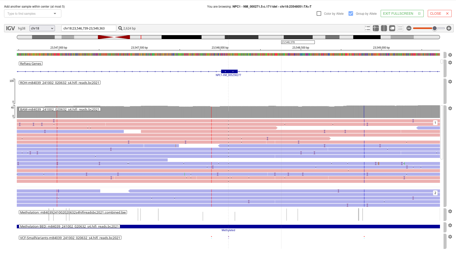Click the NPC1 exon feature block
Viewport: 456px width, 268px height.
(229, 71)
